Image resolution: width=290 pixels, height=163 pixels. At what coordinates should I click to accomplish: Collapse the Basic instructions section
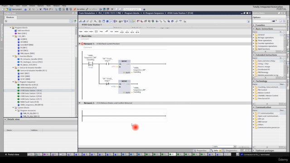[x=254, y=29]
